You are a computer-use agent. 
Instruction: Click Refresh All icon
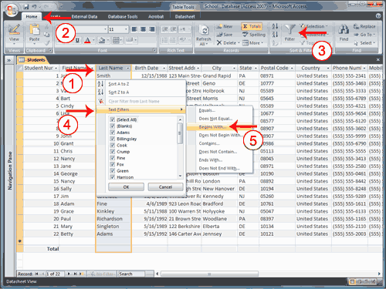click(x=205, y=31)
